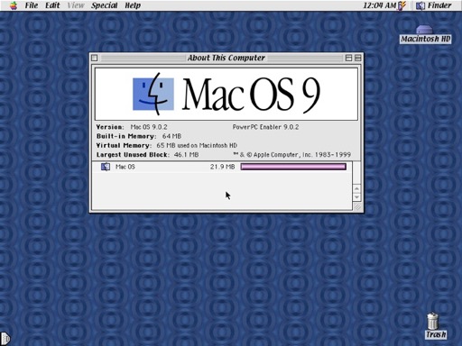Viewport: 462px width, 346px height.
Task: Click the "Mac OS" name in memory list
Action: 125,167
